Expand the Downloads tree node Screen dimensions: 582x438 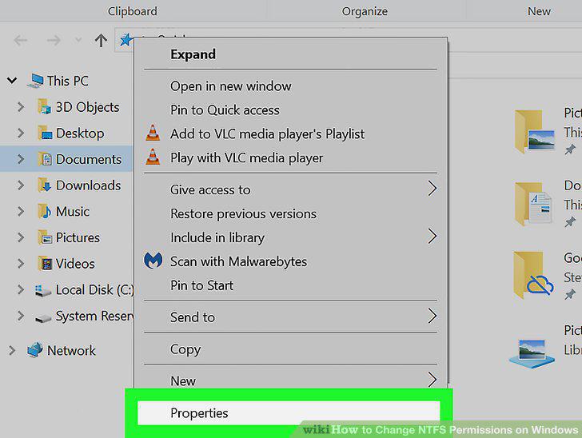(21, 185)
